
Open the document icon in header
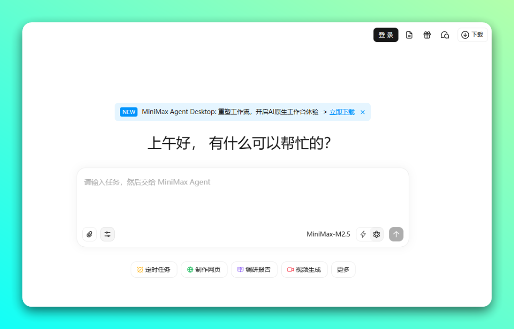(x=409, y=35)
